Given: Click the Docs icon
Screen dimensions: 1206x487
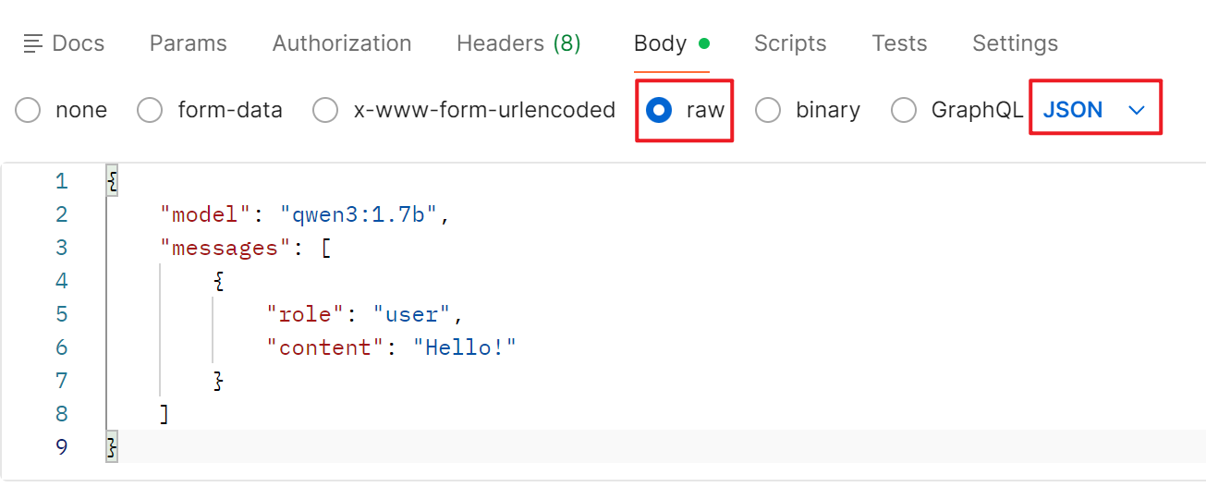Looking at the screenshot, I should (33, 43).
